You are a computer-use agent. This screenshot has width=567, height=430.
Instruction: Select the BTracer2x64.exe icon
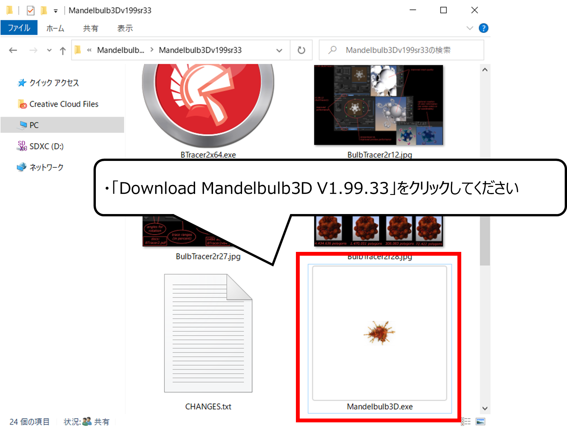(208, 106)
